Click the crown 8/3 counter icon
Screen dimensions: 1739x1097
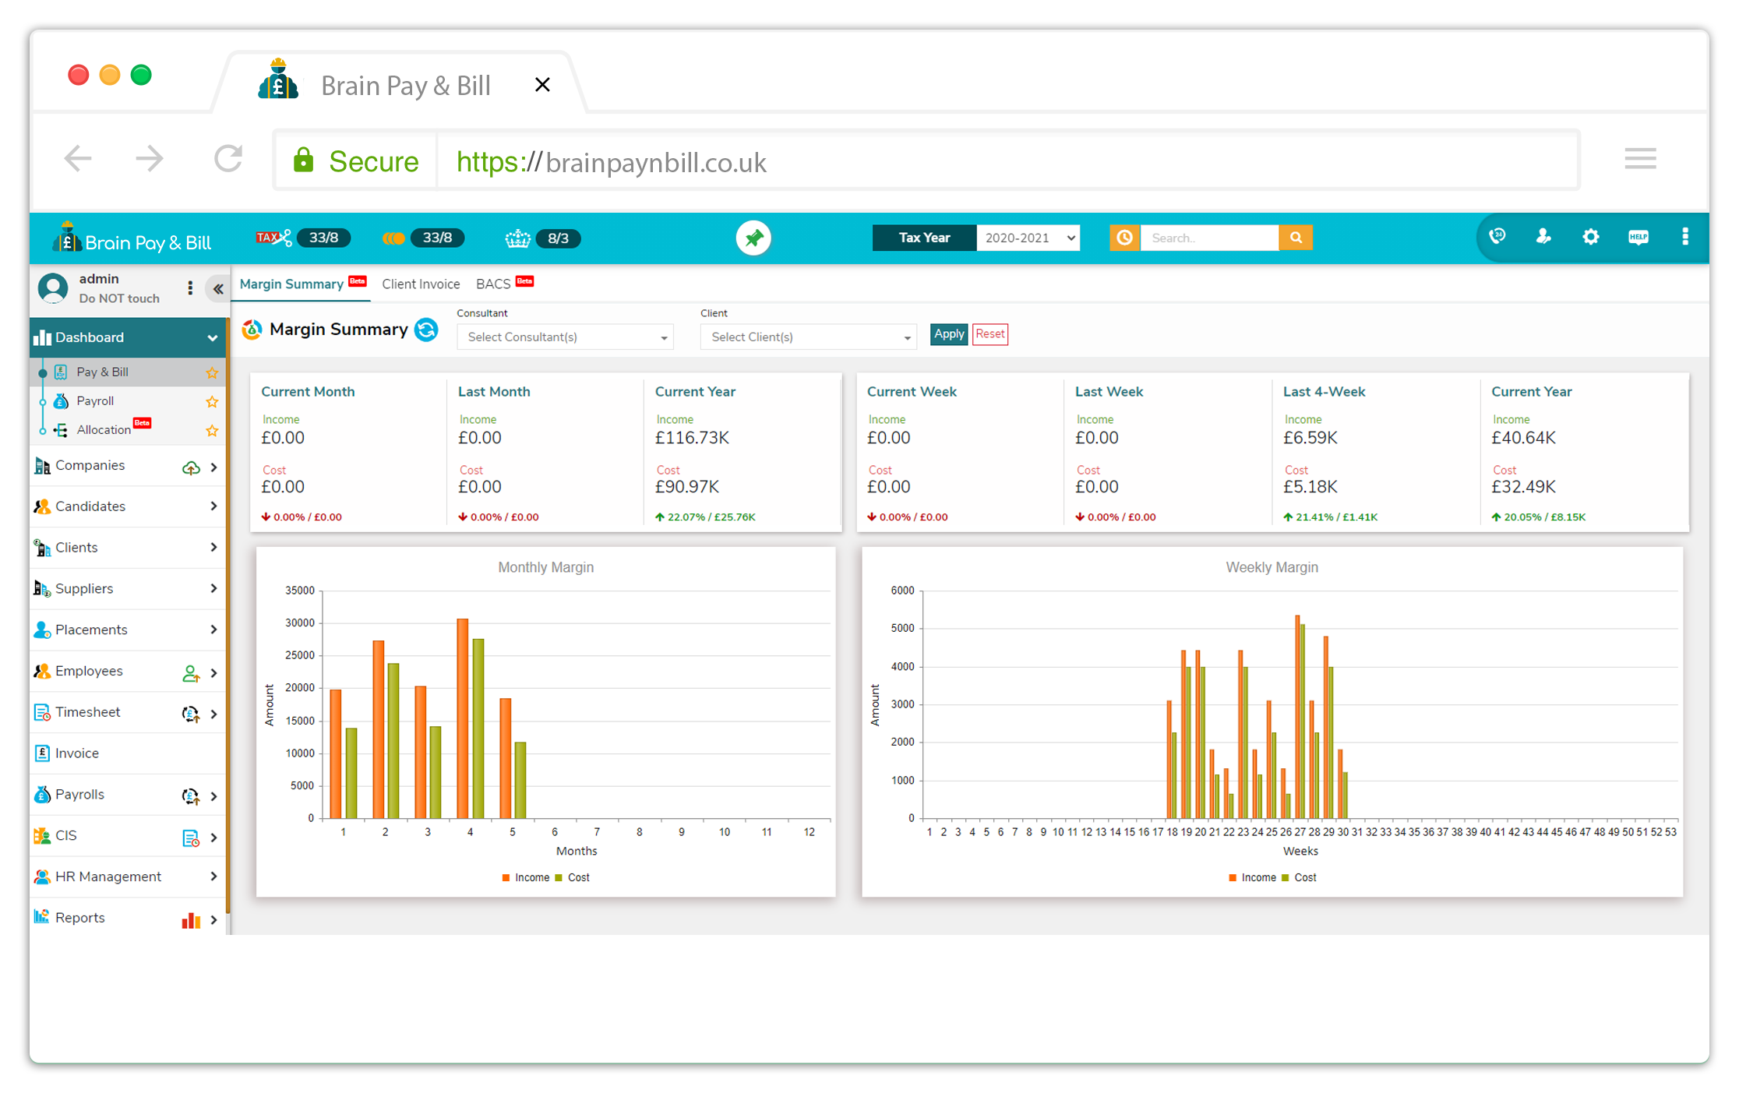pos(517,238)
